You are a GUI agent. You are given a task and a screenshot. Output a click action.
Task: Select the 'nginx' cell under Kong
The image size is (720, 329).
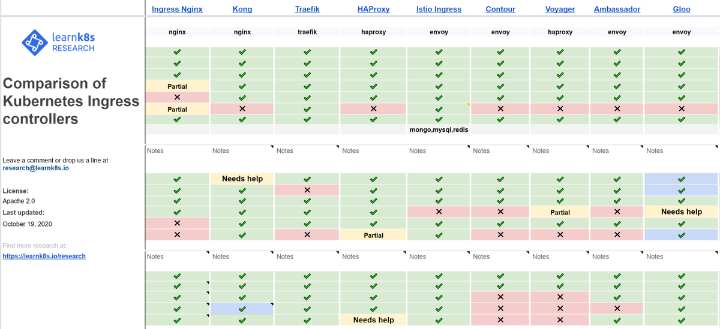[242, 32]
